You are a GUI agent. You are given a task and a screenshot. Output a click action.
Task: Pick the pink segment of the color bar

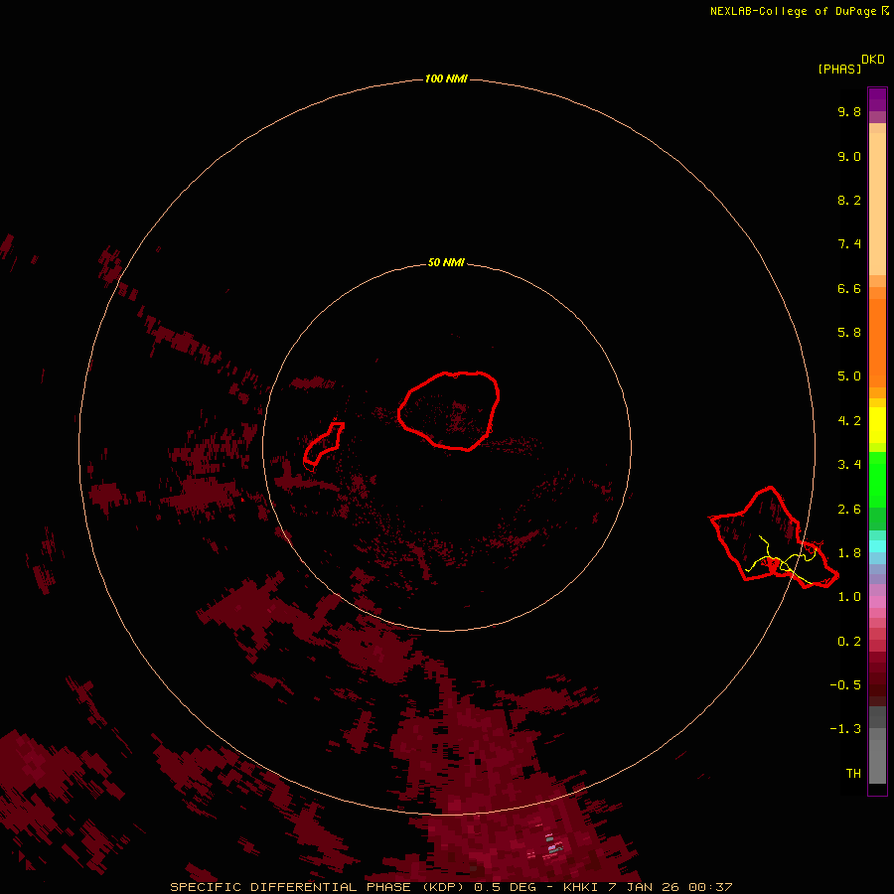(x=877, y=602)
